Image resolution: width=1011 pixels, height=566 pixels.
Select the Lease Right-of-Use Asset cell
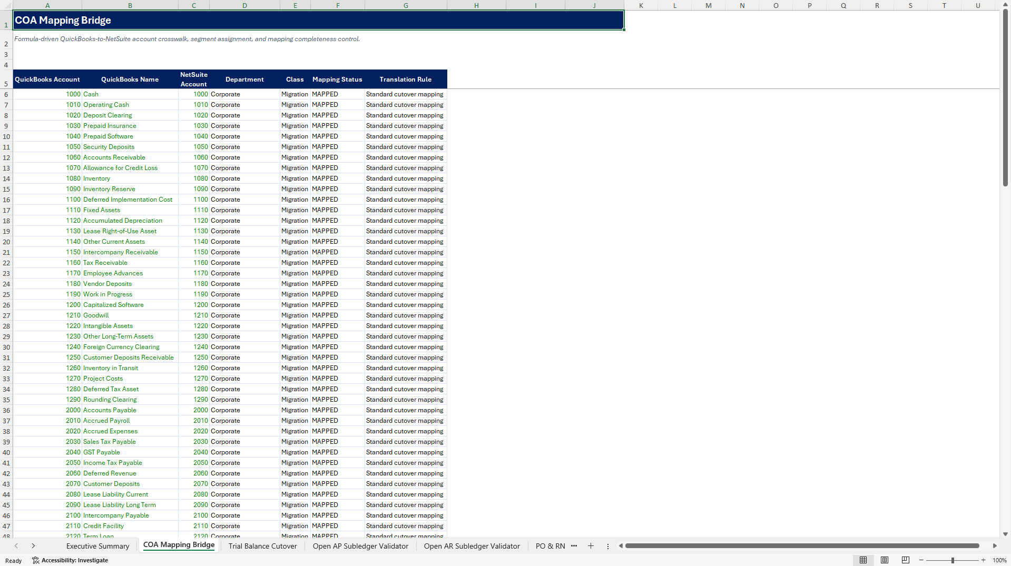tap(130, 231)
